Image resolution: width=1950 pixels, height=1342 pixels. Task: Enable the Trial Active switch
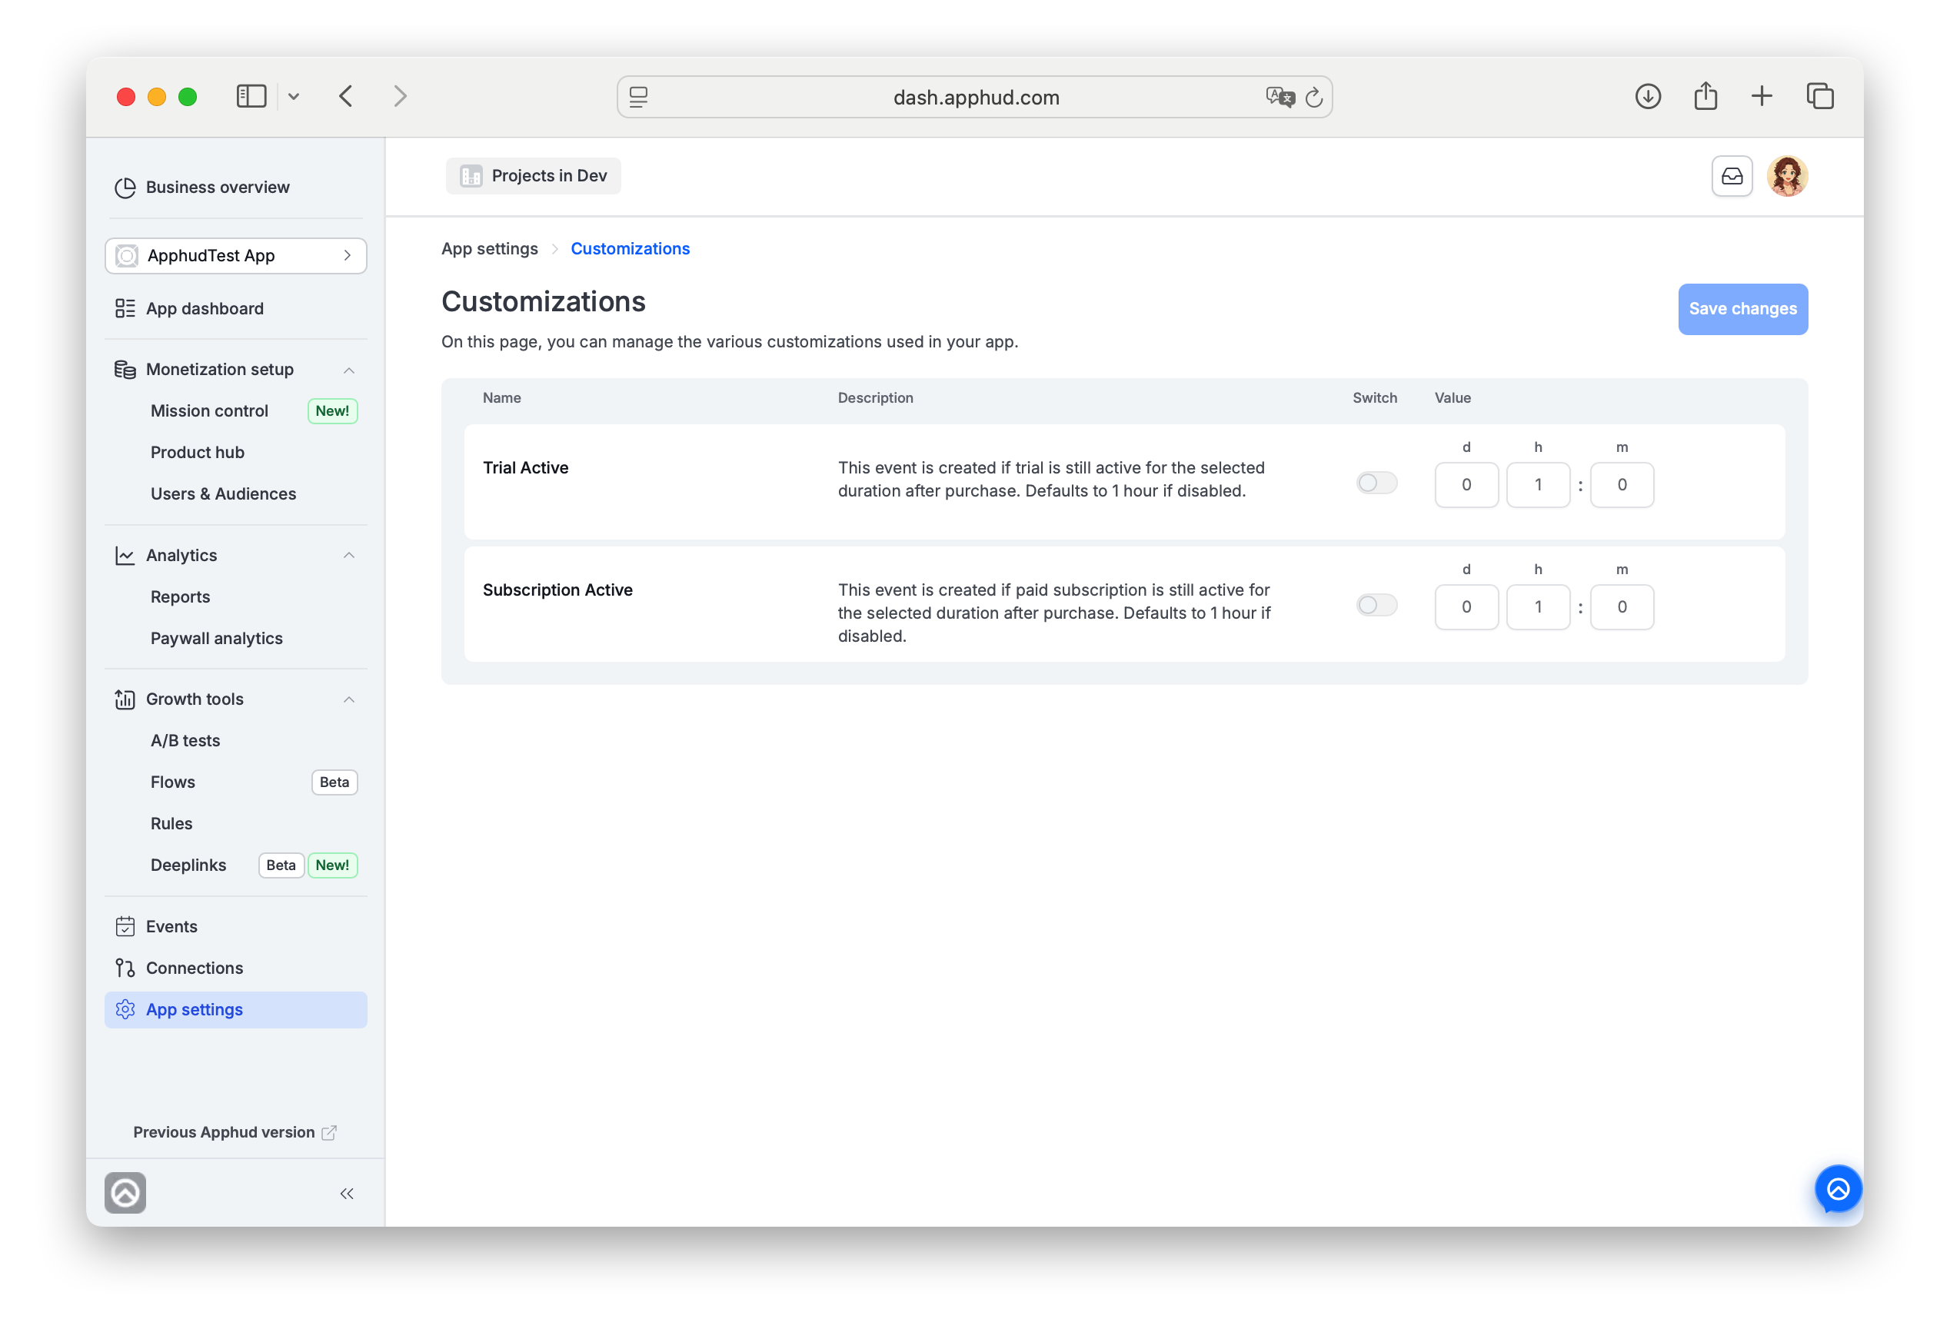(x=1376, y=483)
